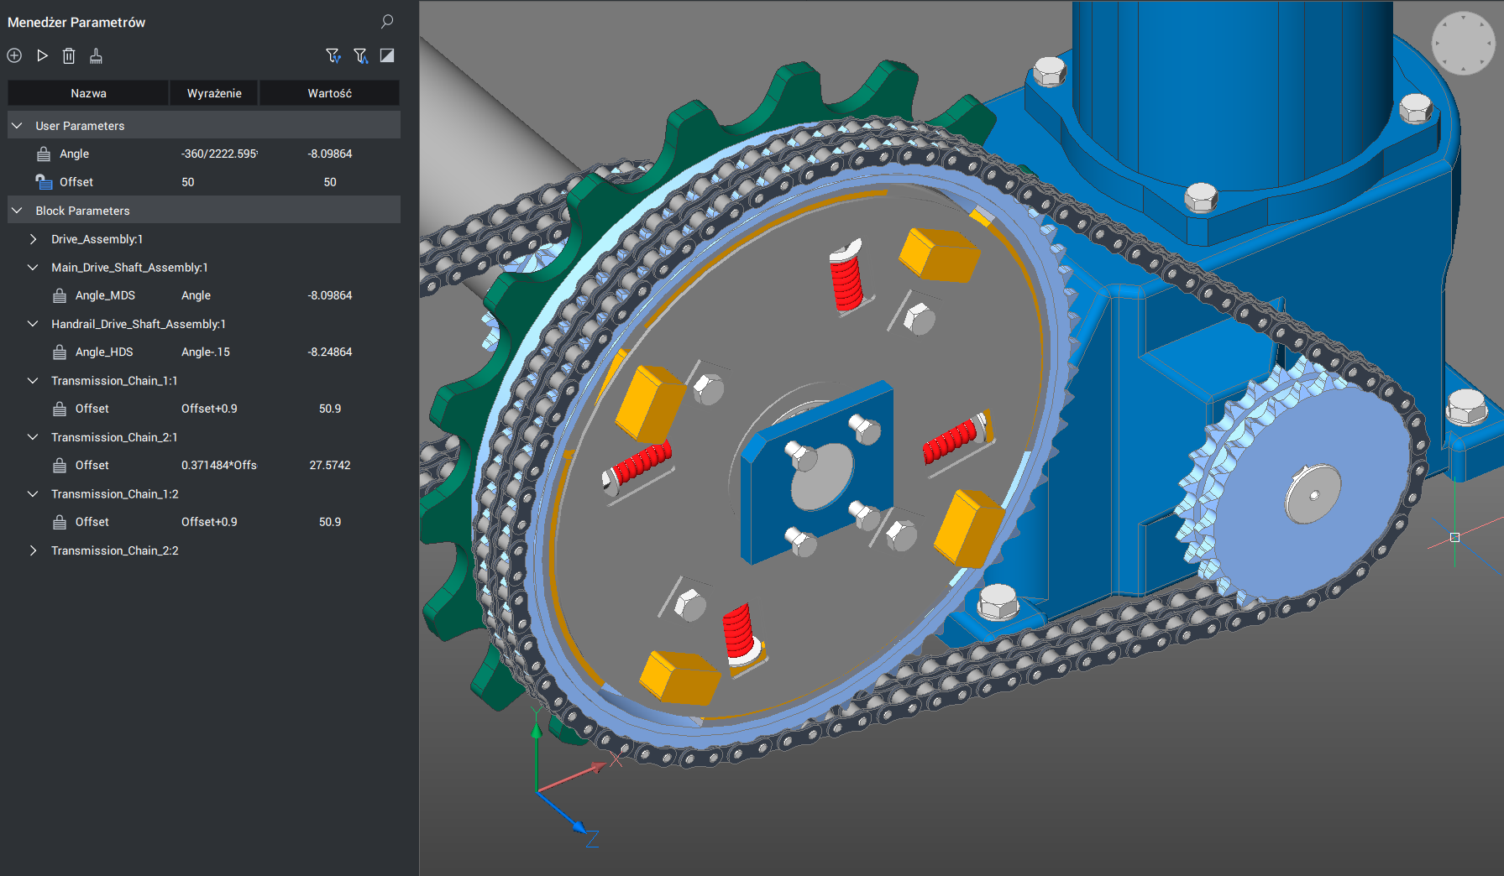Click the diagonal half-filled square icon
This screenshot has height=876, width=1504.
[387, 55]
